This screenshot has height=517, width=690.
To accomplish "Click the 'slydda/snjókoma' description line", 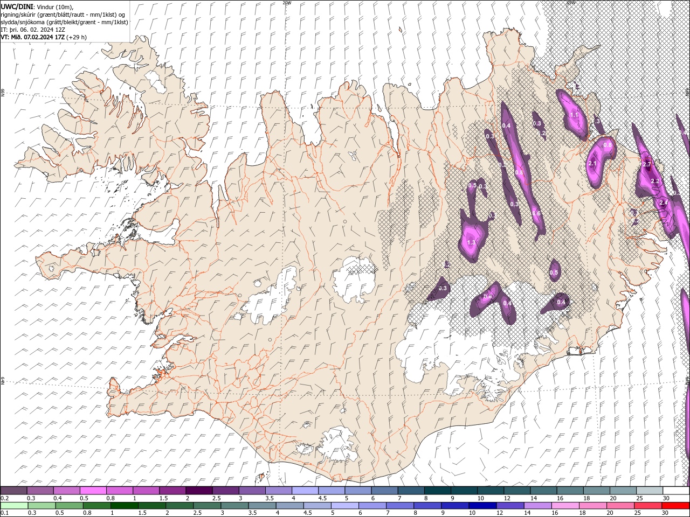I will click(65, 22).
